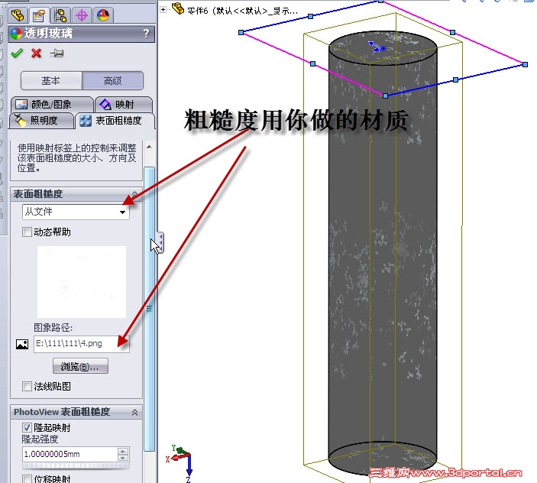Open the FeatureManager design tree tab
Image resolution: width=537 pixels, height=483 pixels.
18,15
